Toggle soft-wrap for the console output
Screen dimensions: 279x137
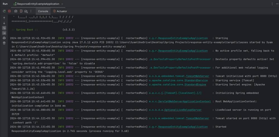pyautogui.click(x=4, y=28)
